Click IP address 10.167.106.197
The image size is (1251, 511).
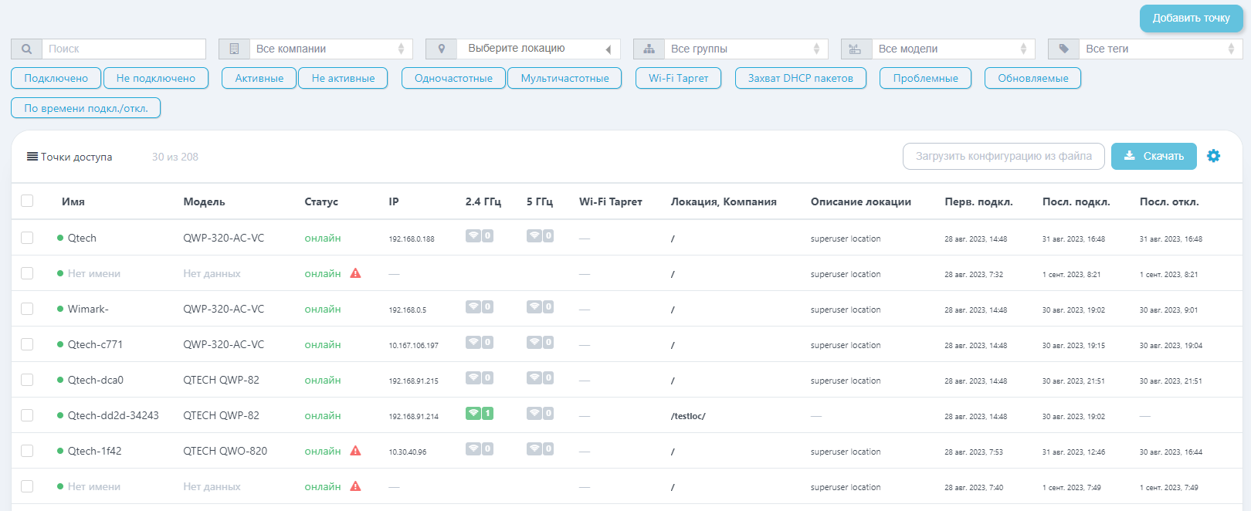click(413, 345)
